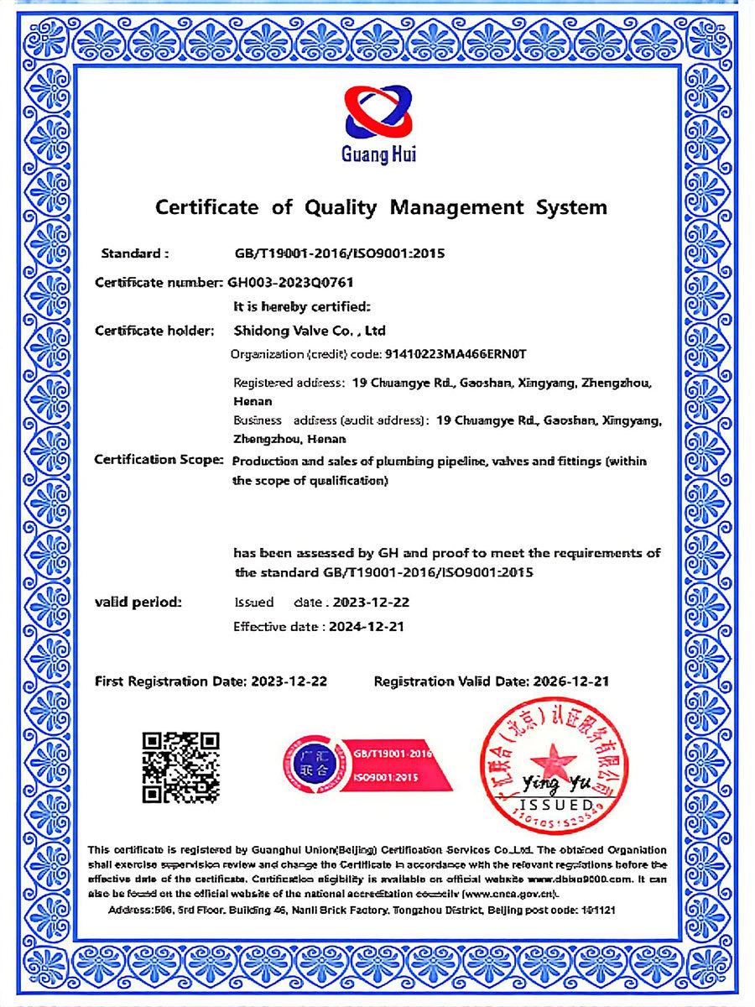Select organization code '91410223MA466ERN0T'

(456, 354)
